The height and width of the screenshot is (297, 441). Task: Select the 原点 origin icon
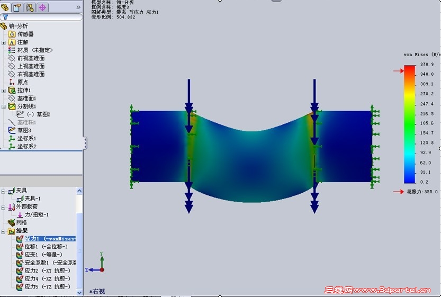coord(12,82)
